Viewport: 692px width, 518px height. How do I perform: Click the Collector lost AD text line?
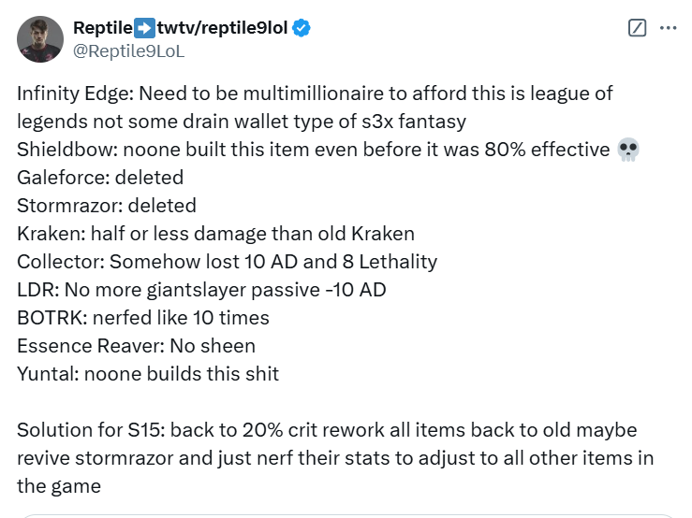pyautogui.click(x=227, y=262)
